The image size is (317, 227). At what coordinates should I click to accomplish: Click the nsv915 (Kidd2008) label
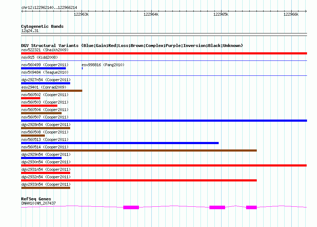point(40,57)
